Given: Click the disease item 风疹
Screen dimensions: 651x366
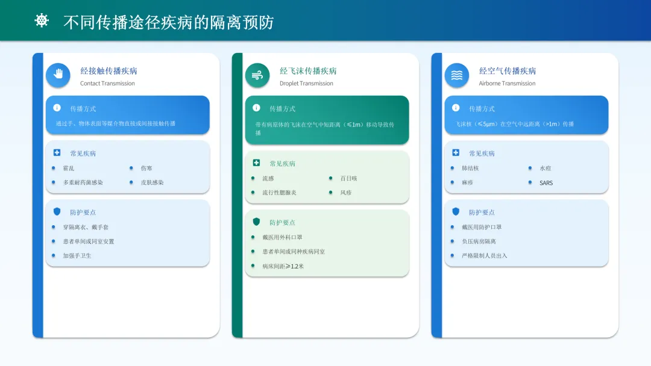Looking at the screenshot, I should tap(346, 193).
